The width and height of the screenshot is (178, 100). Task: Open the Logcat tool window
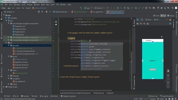(44, 96)
